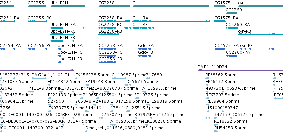Select transcript Ubc-E2H-RB
Viewport: 283px width, 133px height.
(x=62, y=41)
